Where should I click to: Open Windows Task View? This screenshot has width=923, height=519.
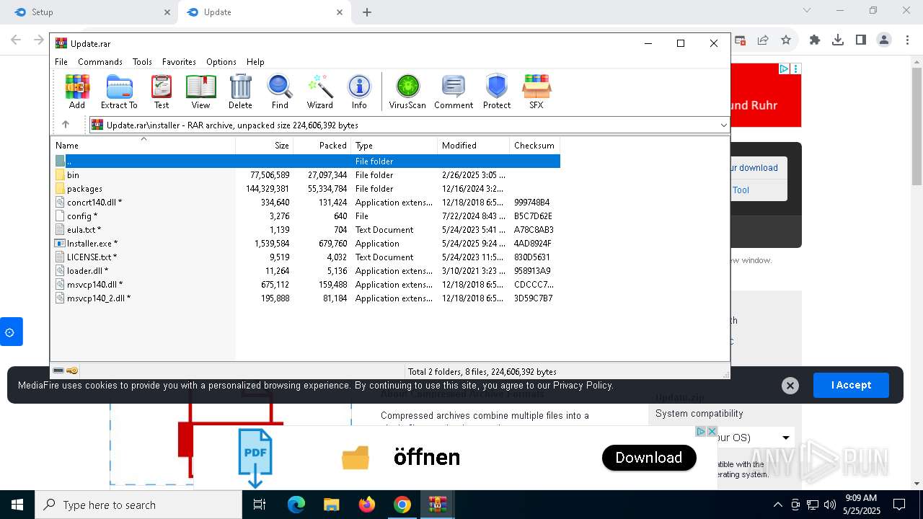coord(260,505)
